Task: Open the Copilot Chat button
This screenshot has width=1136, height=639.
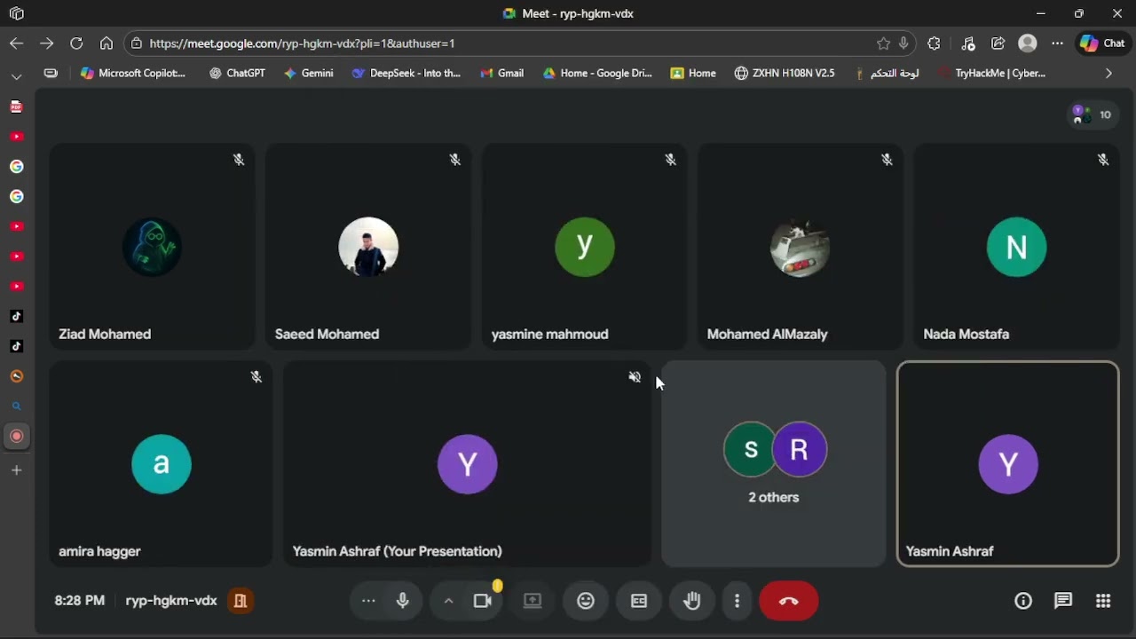Action: click(1102, 43)
